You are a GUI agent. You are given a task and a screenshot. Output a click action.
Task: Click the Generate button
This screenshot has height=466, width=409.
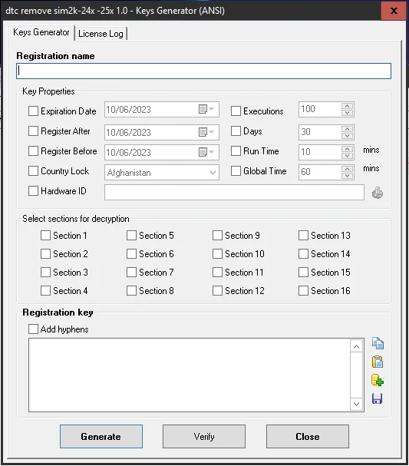101,436
